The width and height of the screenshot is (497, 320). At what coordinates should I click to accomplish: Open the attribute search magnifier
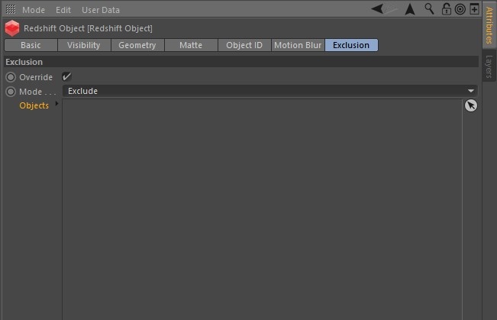(429, 9)
